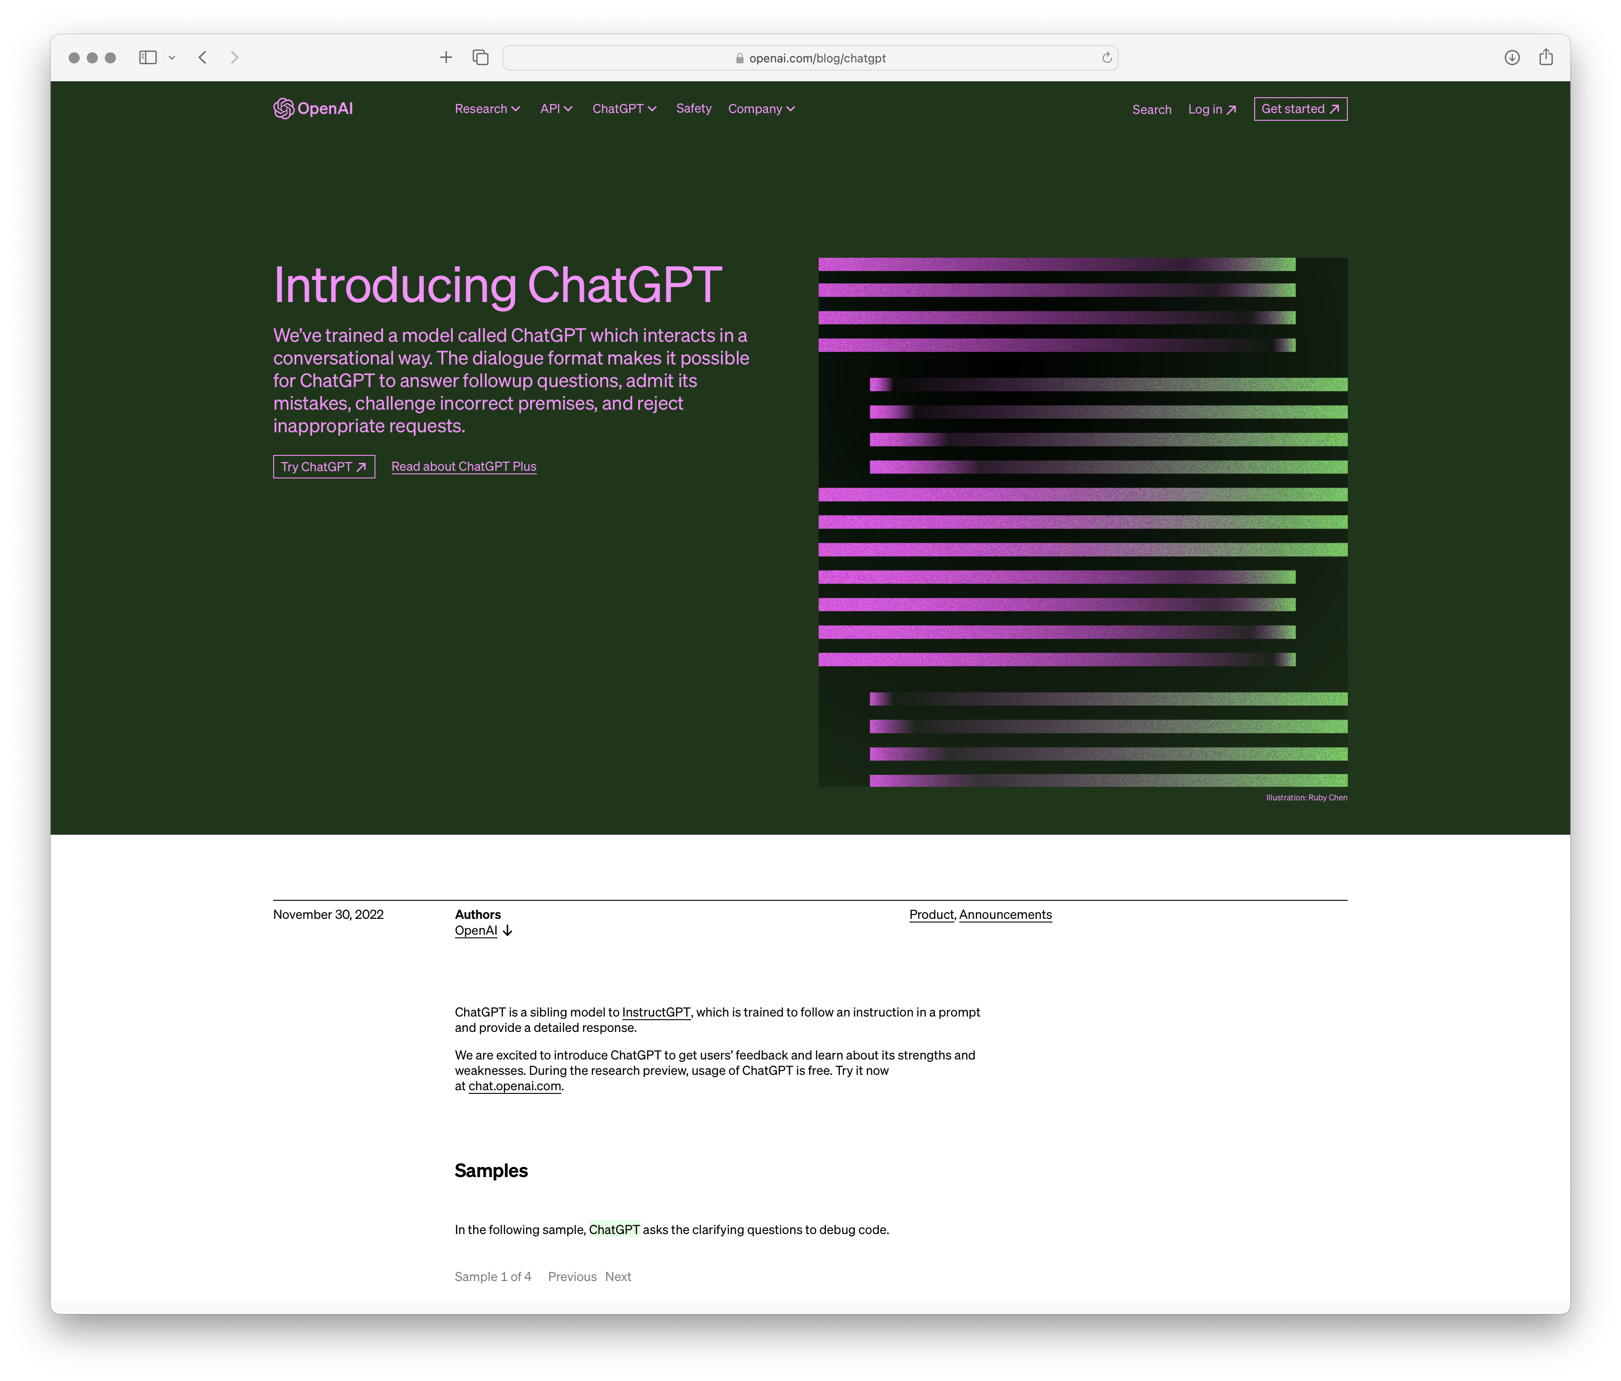Go to Next sample
The height and width of the screenshot is (1381, 1621).
tap(617, 1276)
